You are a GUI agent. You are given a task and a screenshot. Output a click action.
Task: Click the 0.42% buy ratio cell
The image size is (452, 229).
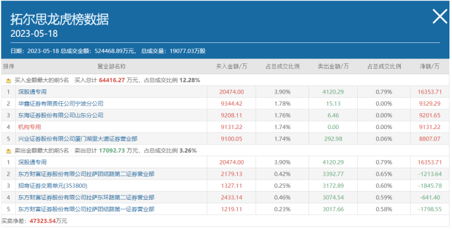(282, 174)
